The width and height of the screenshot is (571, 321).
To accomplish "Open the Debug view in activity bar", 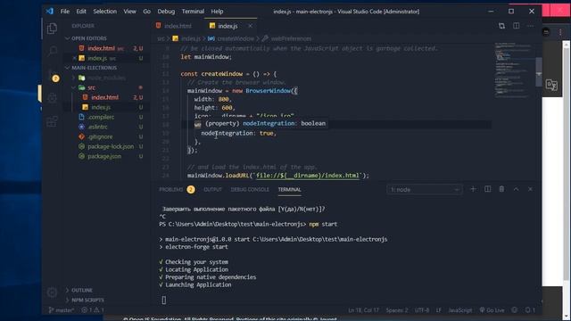I will 52,97.
